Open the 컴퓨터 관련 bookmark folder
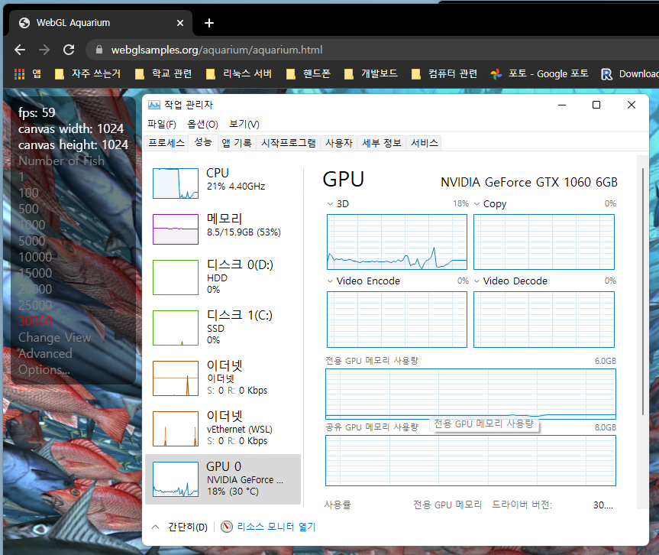 444,74
